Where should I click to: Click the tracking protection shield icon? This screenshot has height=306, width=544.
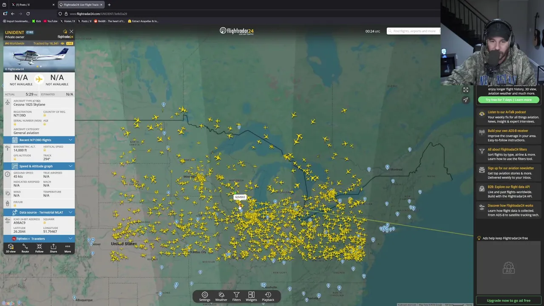(x=60, y=14)
